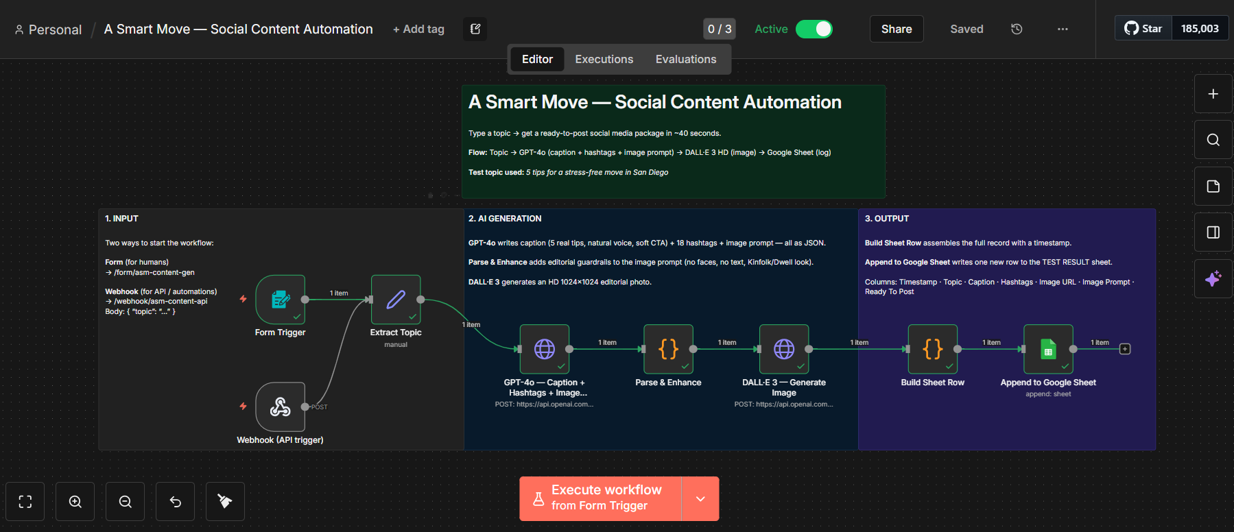Open workflow history clock icon
The height and width of the screenshot is (532, 1234).
tap(1017, 29)
